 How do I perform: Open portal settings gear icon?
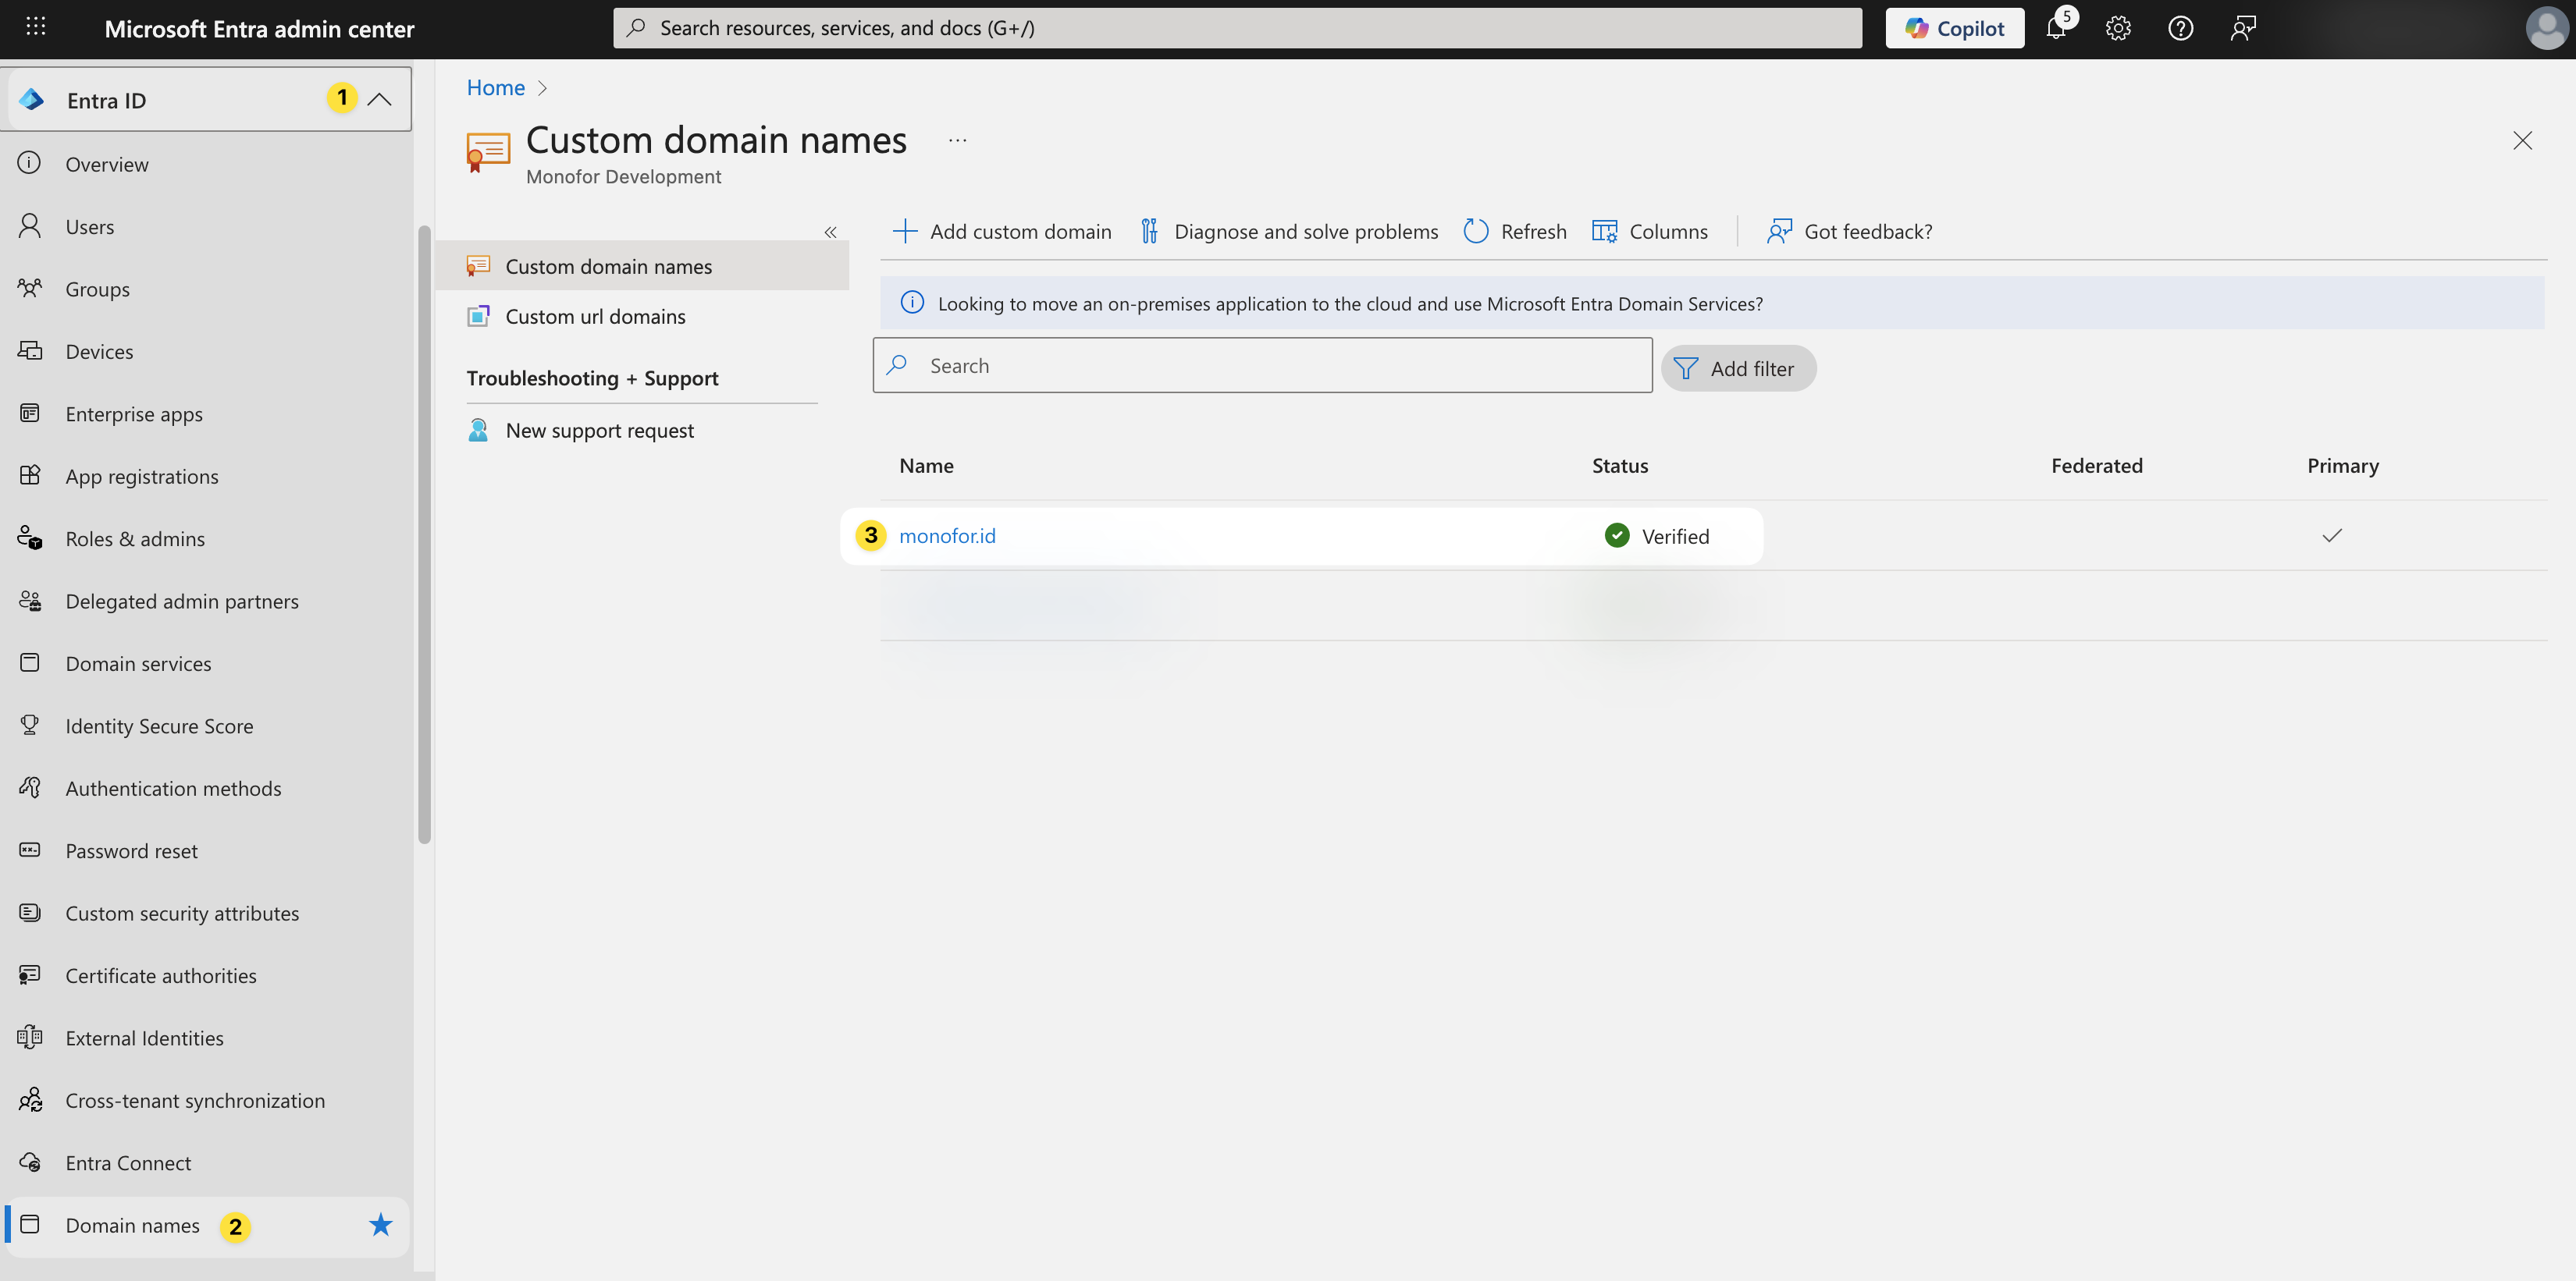[x=2117, y=29]
